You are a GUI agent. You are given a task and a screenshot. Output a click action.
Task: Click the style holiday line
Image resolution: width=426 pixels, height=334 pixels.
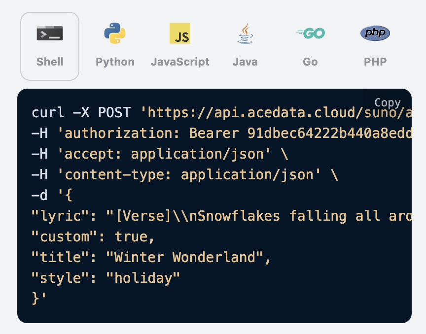(106, 278)
